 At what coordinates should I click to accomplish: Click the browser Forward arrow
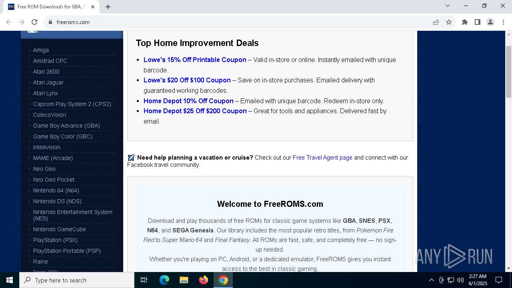click(22, 22)
